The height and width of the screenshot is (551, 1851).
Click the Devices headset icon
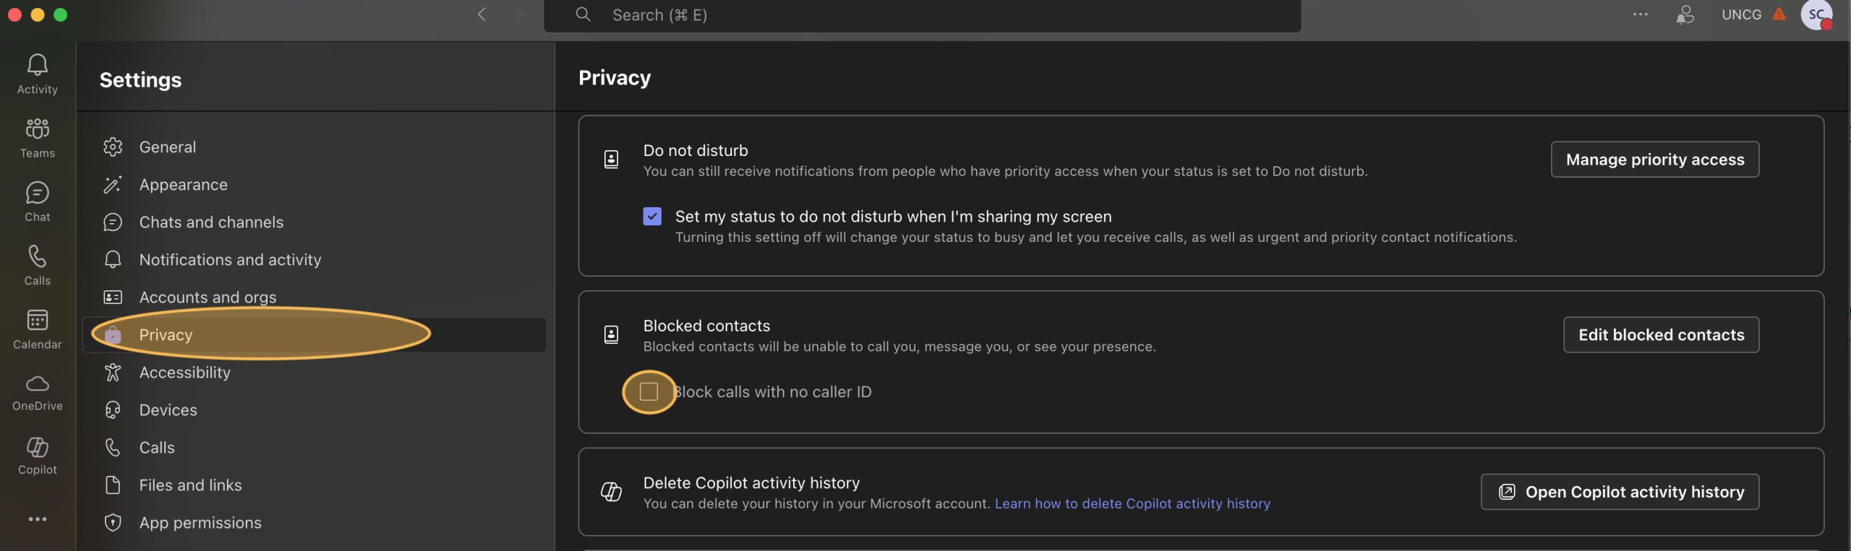tap(113, 409)
